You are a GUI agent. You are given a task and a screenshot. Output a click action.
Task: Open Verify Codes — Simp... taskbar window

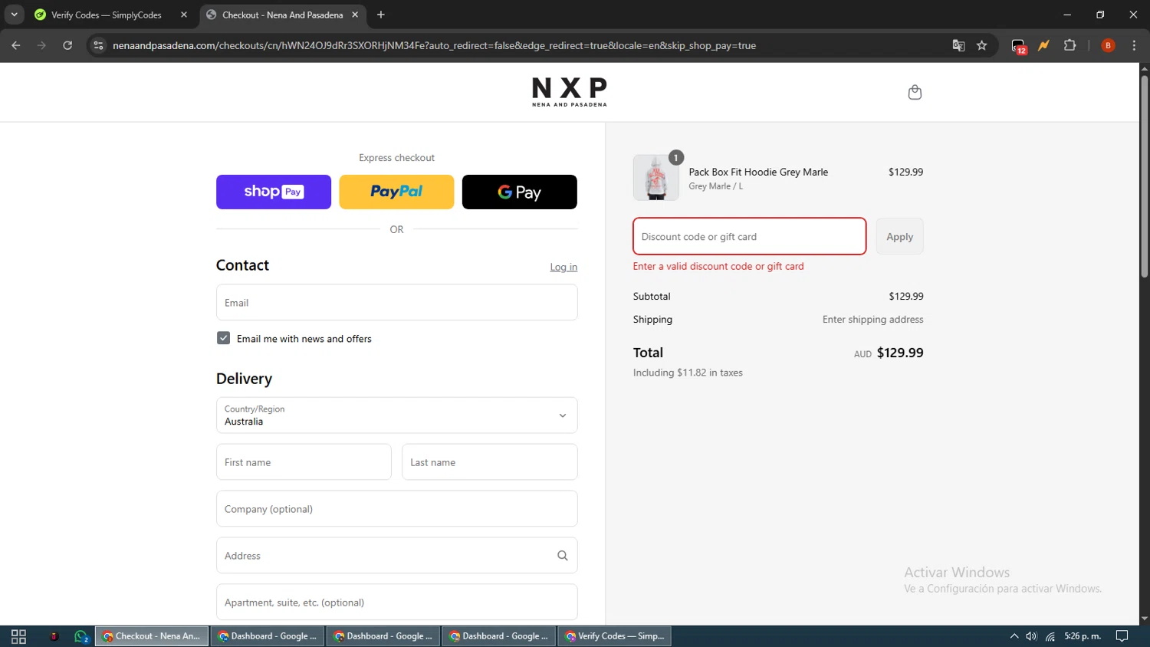[615, 636]
